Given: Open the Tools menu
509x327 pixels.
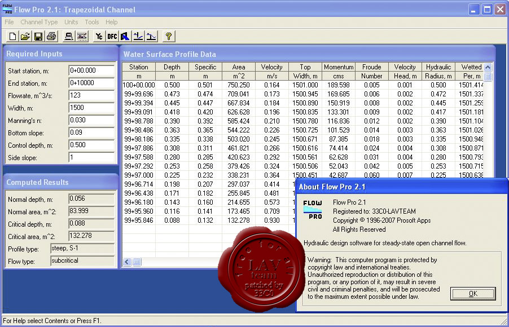Looking at the screenshot, I should pyautogui.click(x=92, y=22).
